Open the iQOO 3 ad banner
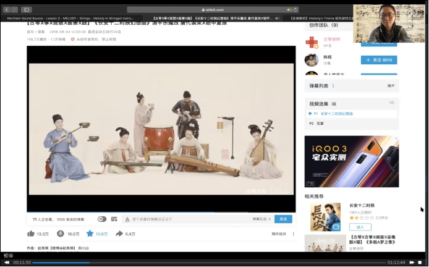 tap(352, 161)
